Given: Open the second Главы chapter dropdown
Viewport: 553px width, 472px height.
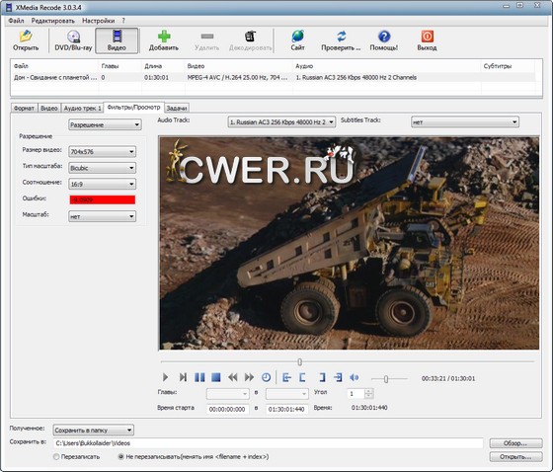Looking at the screenshot, I should (x=287, y=393).
